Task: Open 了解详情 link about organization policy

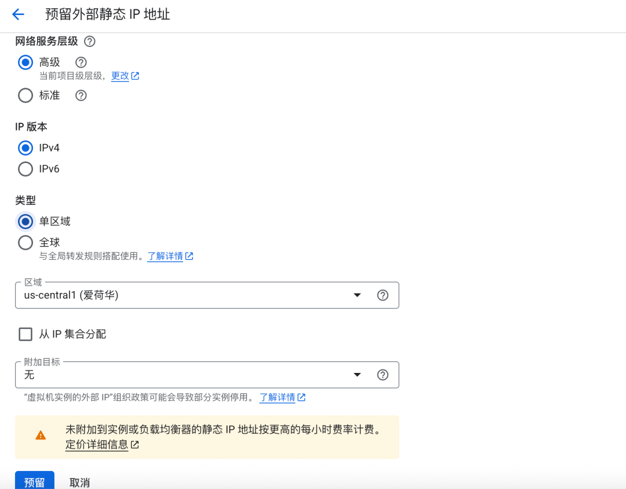Action: (x=277, y=397)
